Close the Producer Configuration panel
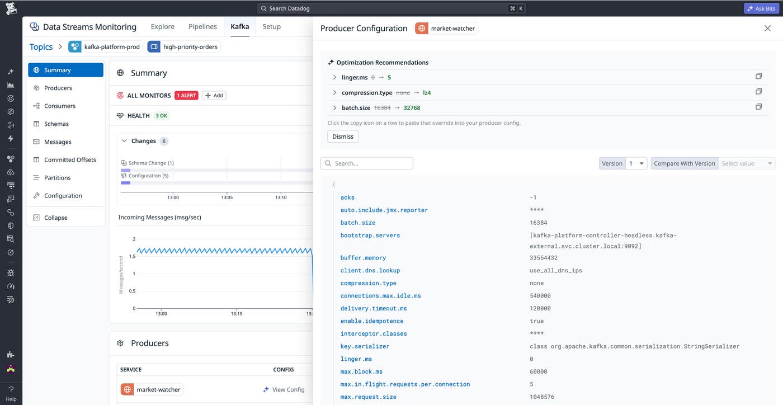The image size is (783, 405). click(767, 29)
